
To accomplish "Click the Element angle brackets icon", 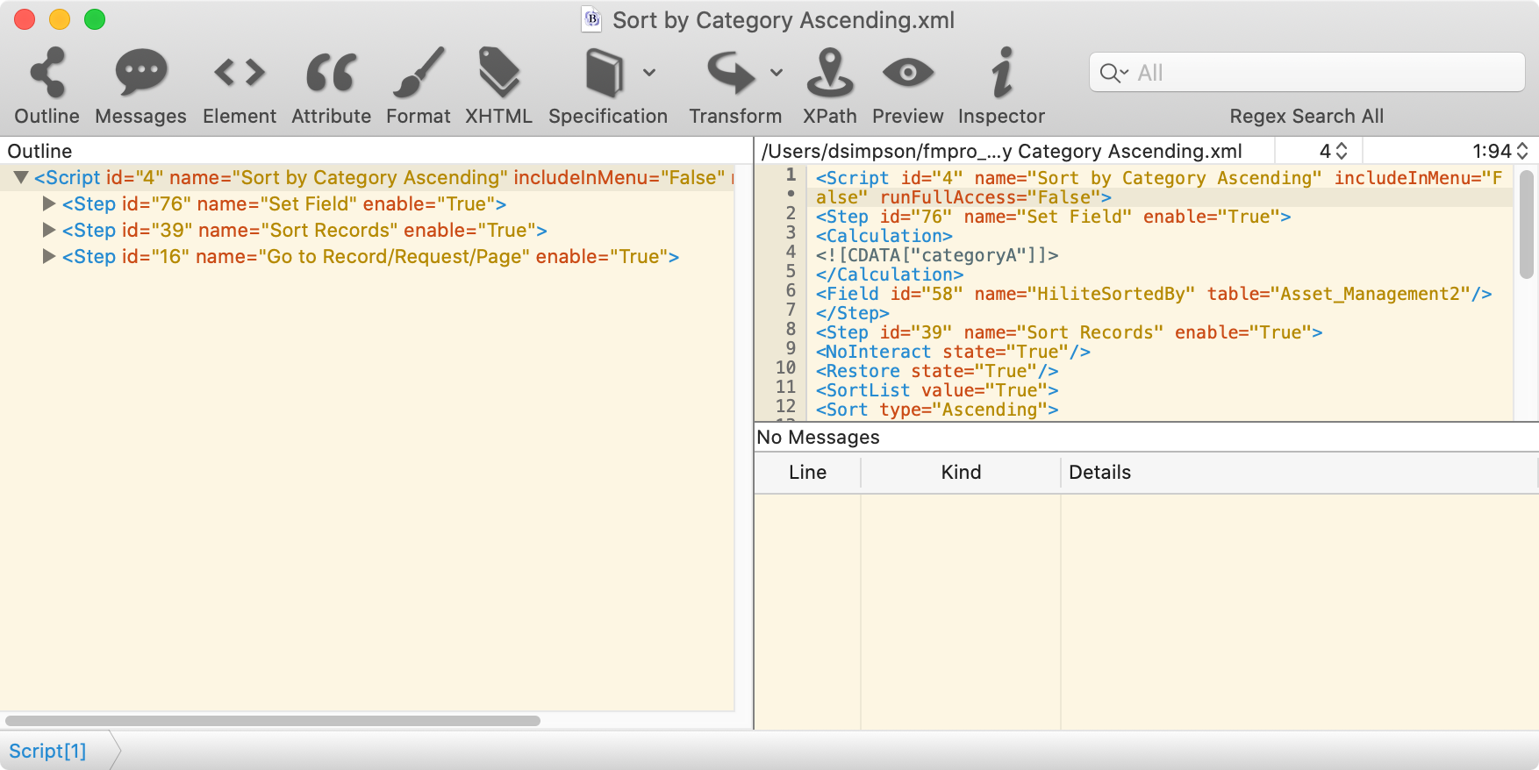I will point(239,73).
